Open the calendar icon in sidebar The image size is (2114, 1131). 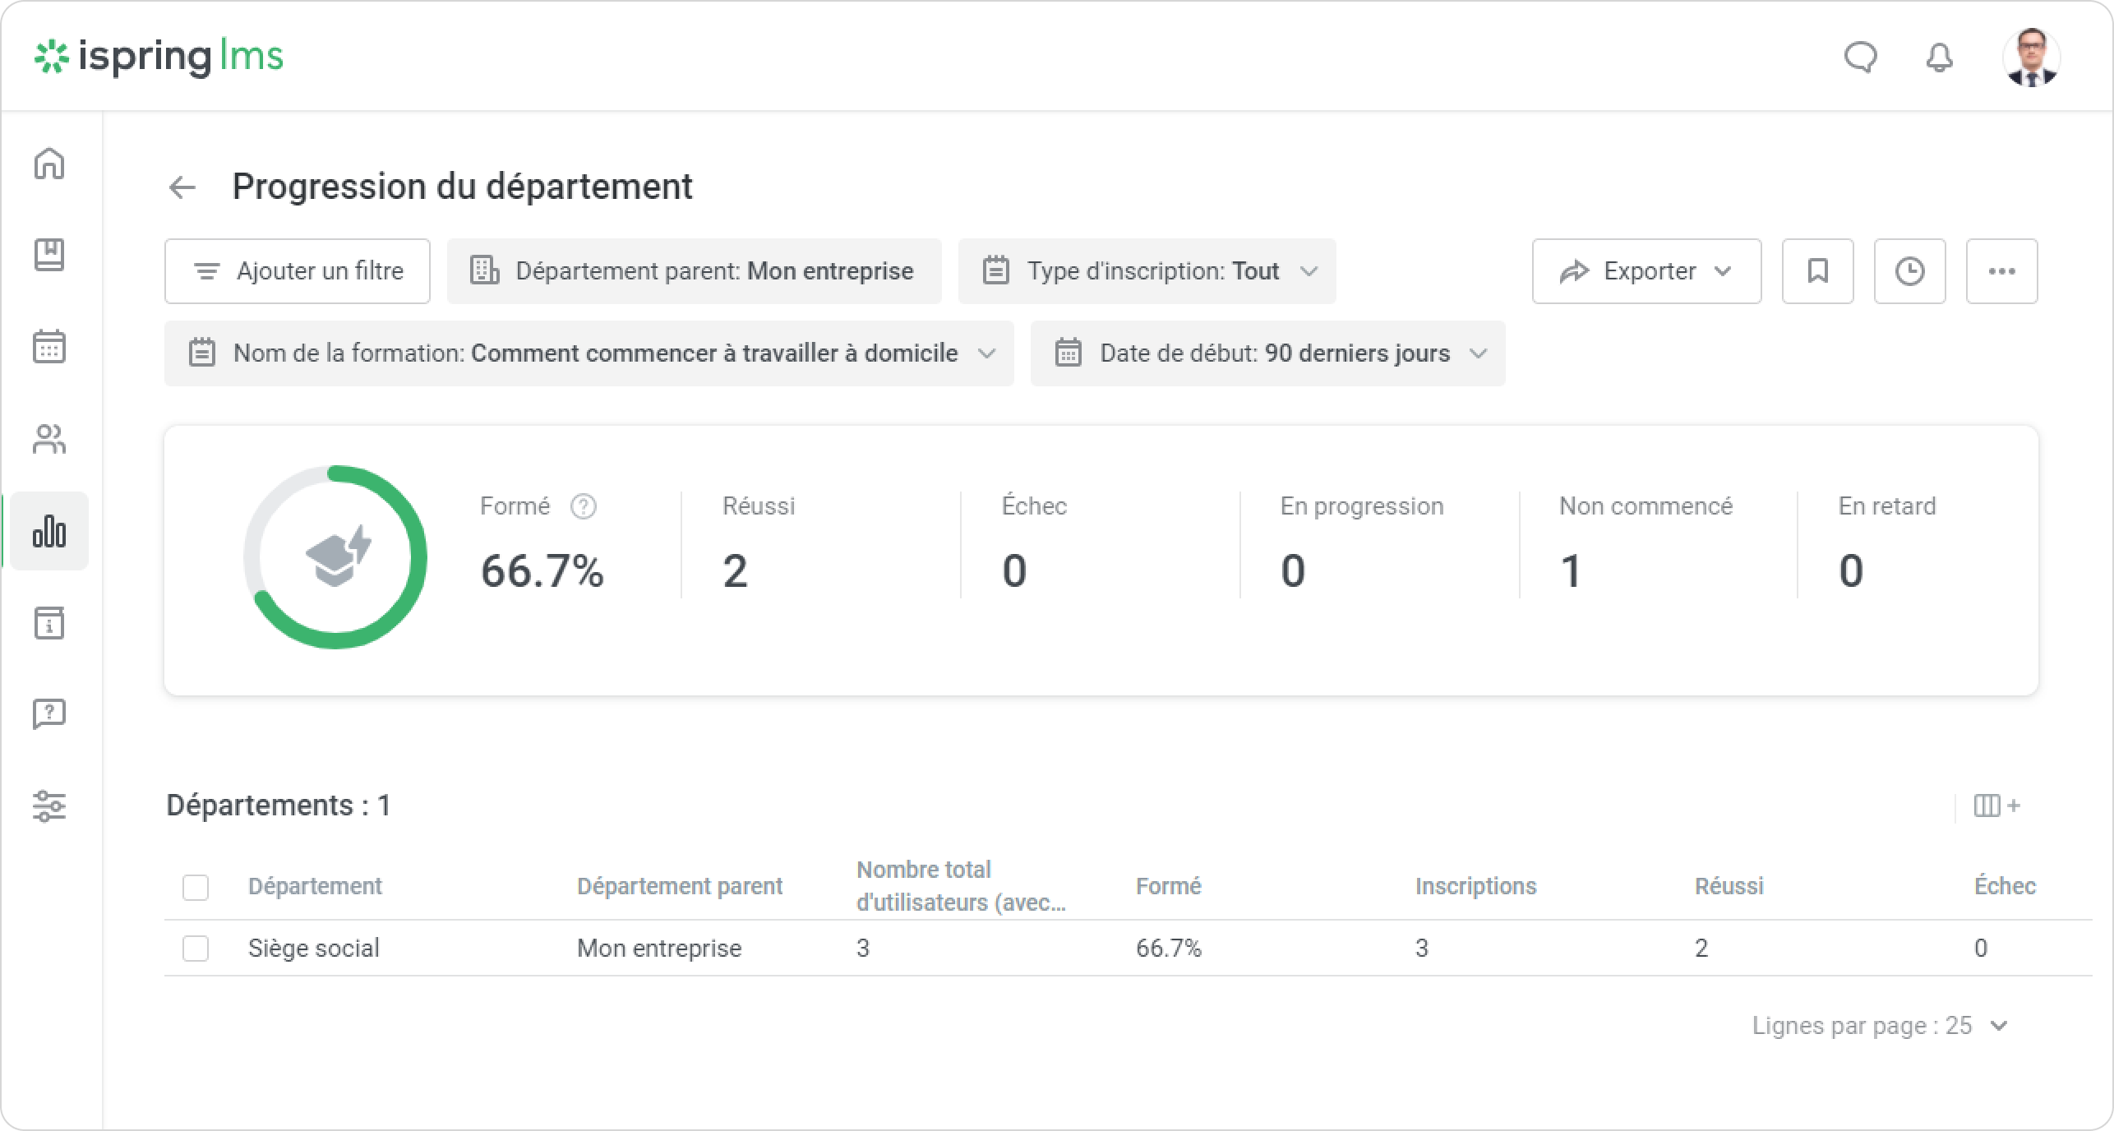[49, 346]
